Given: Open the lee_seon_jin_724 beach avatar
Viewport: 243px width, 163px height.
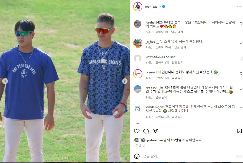Looking at the screenshot, I should coord(137,89).
